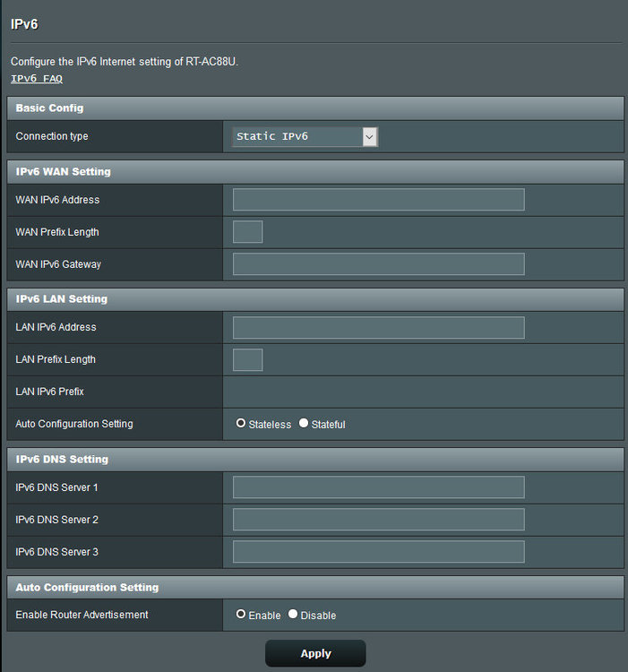628x672 pixels.
Task: Click the IPv6 DNS Server 1 field
Action: (378, 487)
